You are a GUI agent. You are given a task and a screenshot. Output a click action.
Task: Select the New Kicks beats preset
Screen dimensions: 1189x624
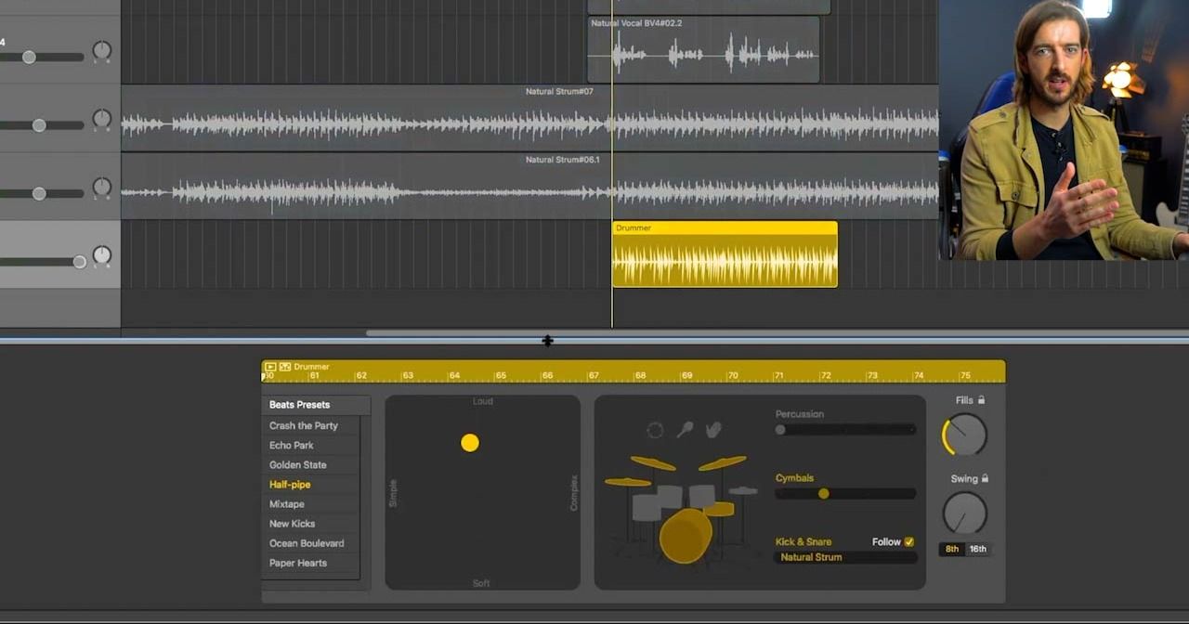292,523
